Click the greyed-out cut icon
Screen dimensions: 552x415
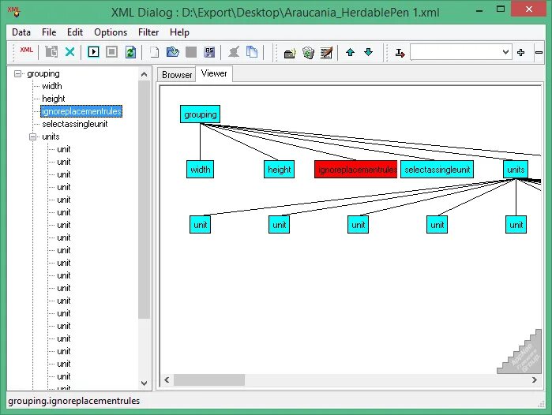pyautogui.click(x=234, y=52)
